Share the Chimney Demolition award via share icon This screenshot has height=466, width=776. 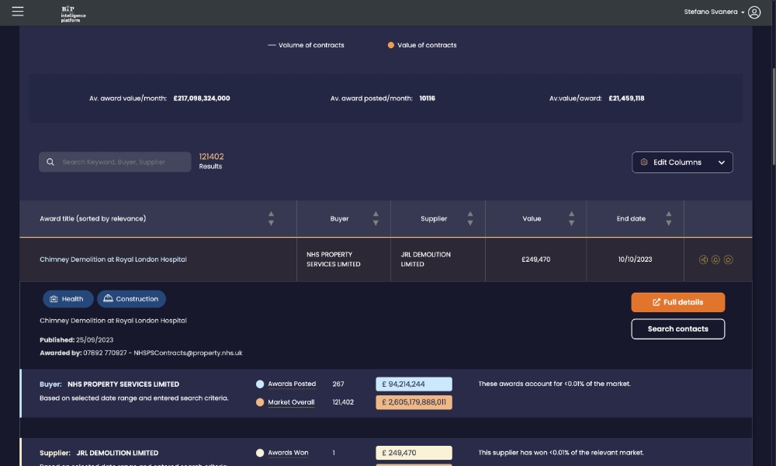pos(703,259)
